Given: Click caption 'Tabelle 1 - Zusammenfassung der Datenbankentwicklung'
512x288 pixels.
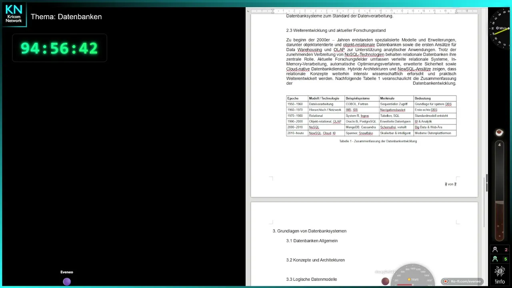Looking at the screenshot, I should 378,141.
